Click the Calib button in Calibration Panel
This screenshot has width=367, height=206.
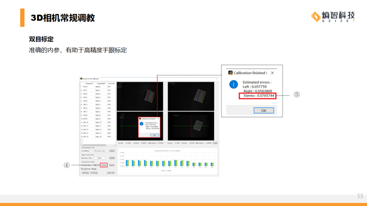pyautogui.click(x=104, y=165)
